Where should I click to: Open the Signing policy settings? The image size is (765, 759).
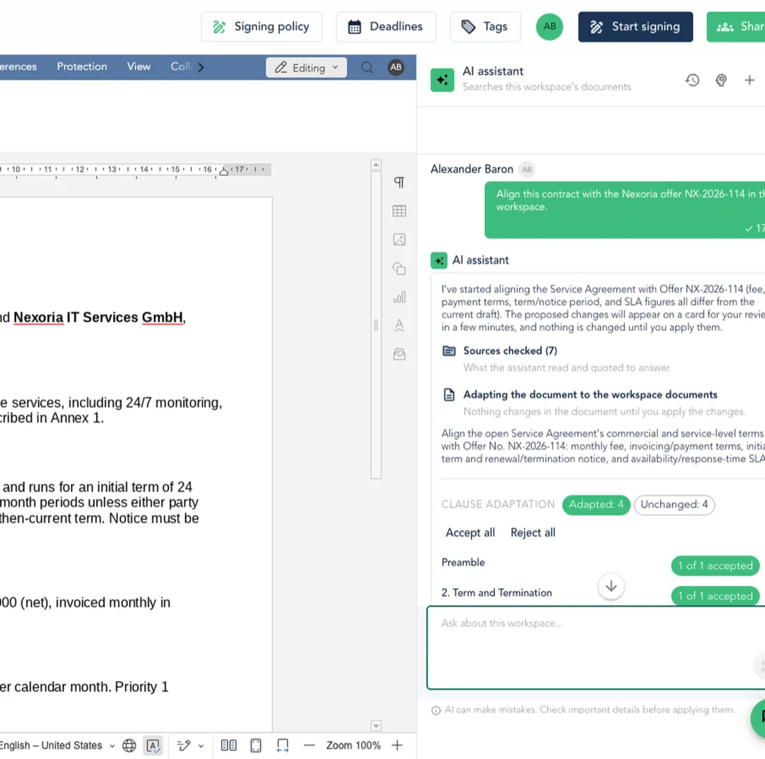pyautogui.click(x=261, y=27)
